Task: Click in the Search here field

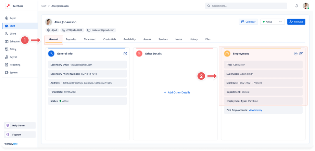Action: tap(246, 6)
